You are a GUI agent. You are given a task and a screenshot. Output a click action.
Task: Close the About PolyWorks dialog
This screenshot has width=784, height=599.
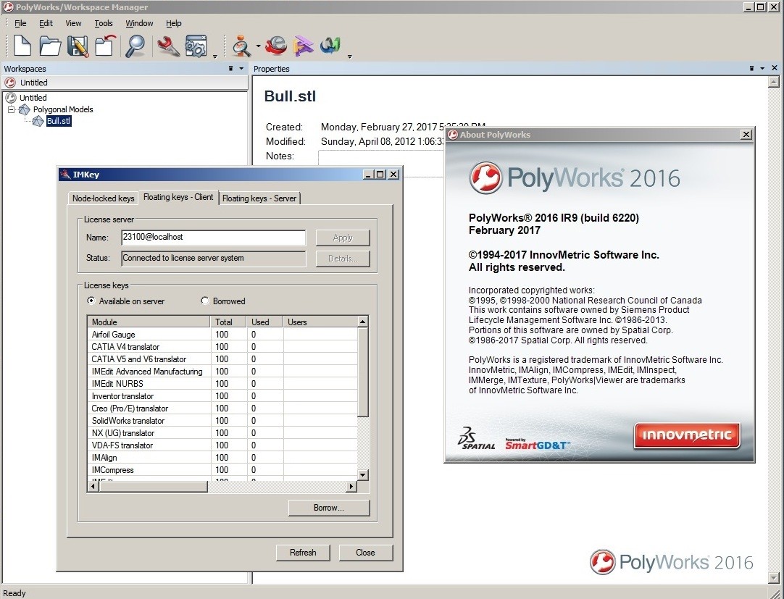(746, 135)
